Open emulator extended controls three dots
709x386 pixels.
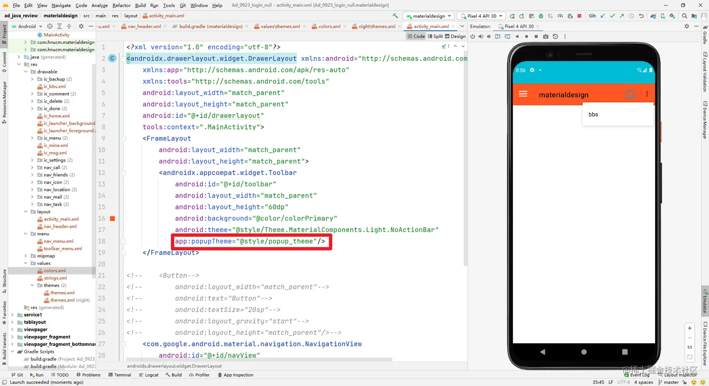tap(565, 36)
